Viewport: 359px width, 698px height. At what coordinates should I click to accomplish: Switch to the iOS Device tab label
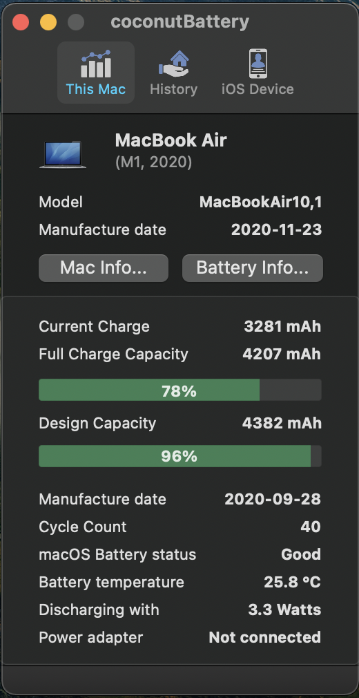click(258, 89)
